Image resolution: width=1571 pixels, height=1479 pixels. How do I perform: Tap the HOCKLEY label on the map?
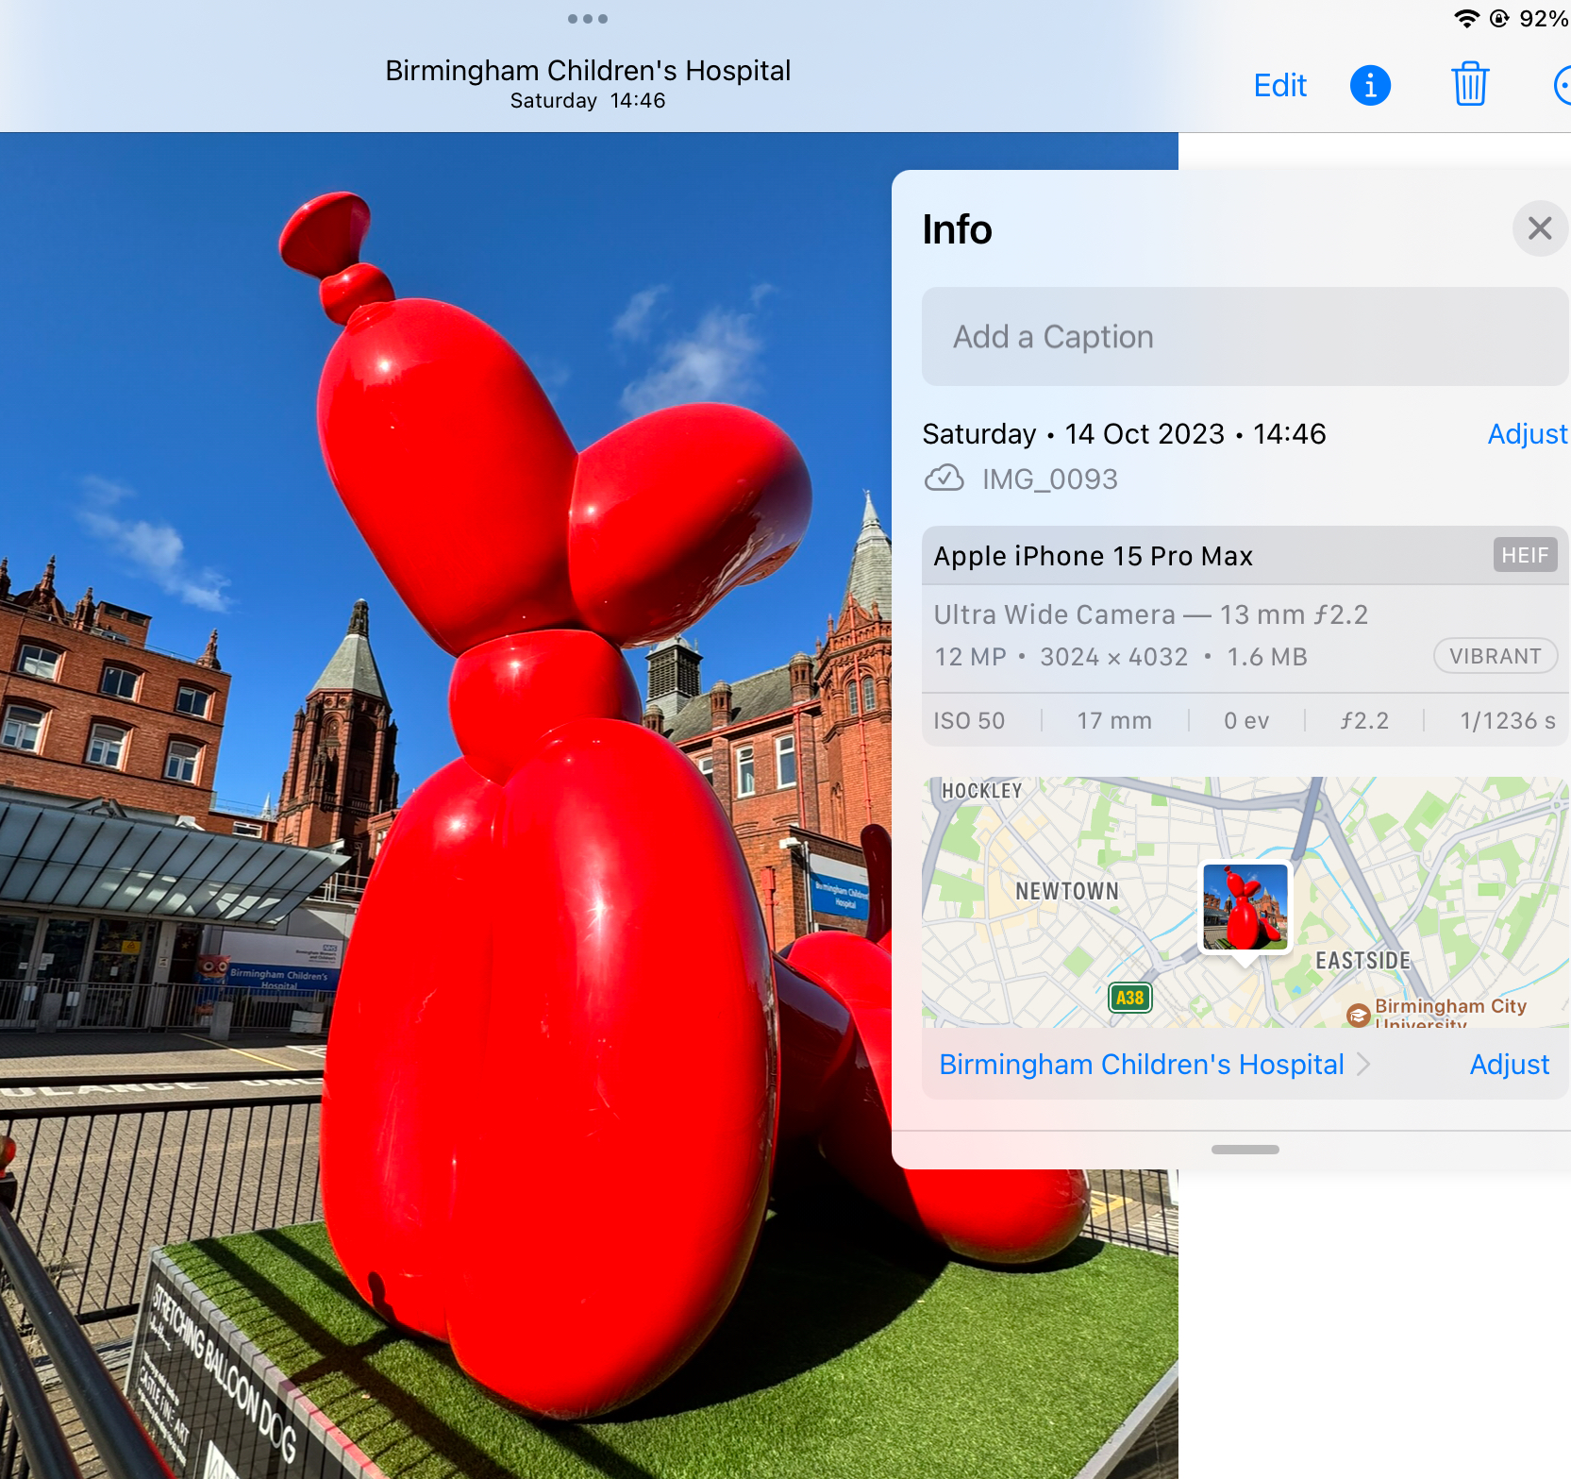982,791
